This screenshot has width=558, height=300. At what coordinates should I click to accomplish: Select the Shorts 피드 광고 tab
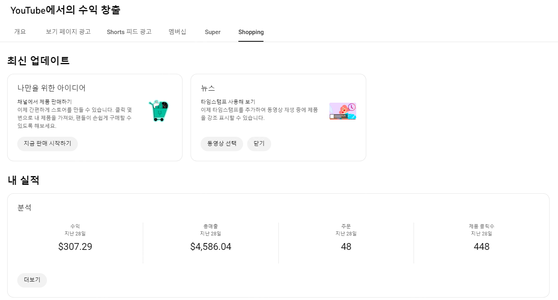(x=129, y=32)
